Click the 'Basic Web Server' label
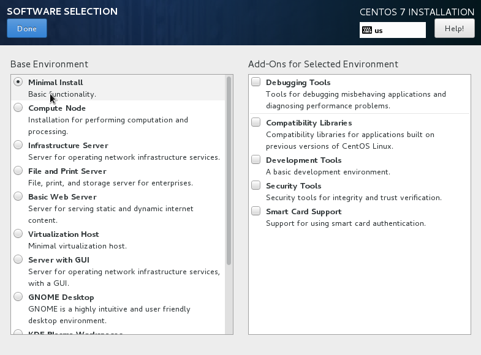The height and width of the screenshot is (355, 481). point(62,197)
